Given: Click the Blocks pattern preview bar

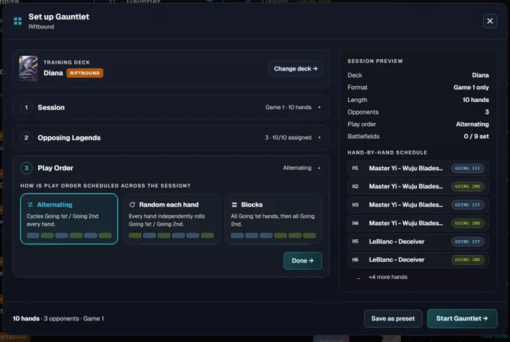Looking at the screenshot, I should coord(273,235).
